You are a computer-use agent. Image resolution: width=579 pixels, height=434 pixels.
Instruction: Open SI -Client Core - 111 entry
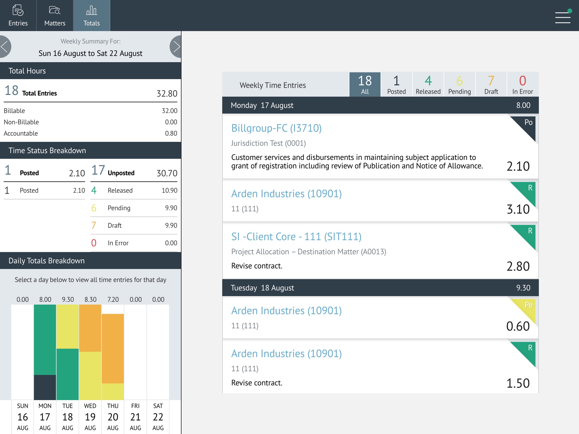point(296,236)
